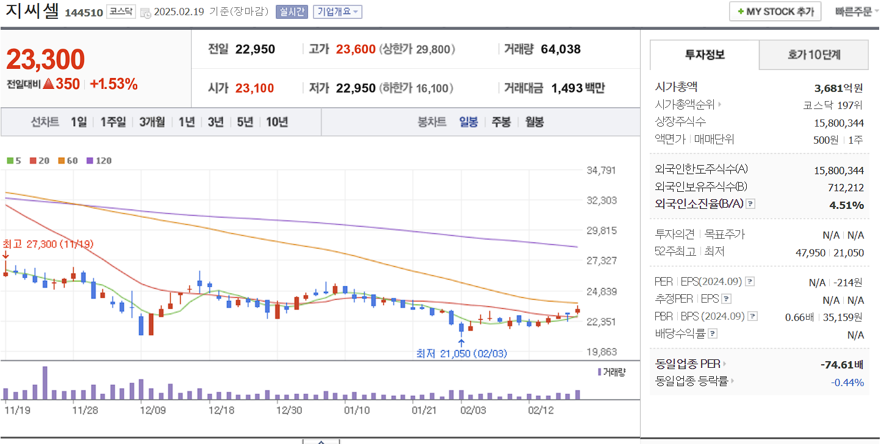
Task: Switch to the 호가 10단계 tab
Action: [x=813, y=55]
